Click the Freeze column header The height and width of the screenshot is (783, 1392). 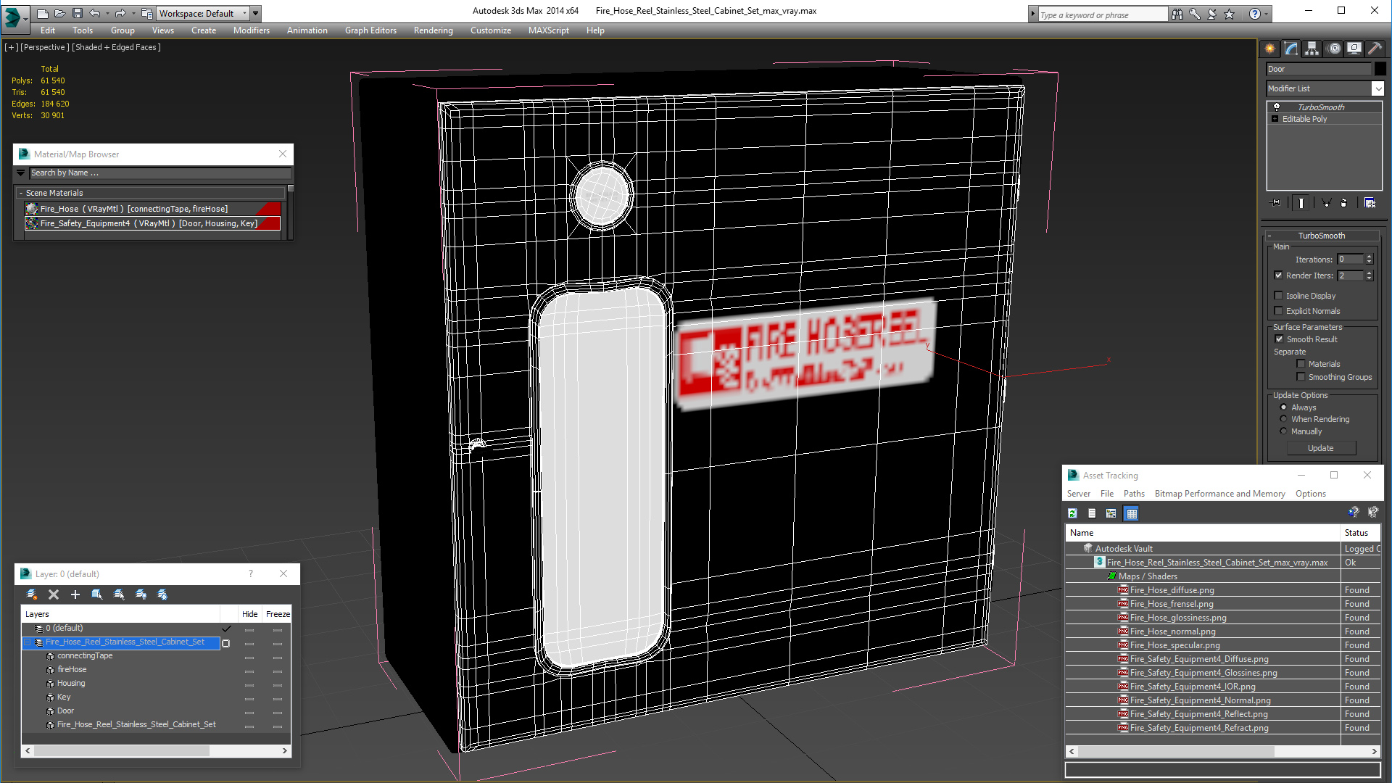point(278,614)
